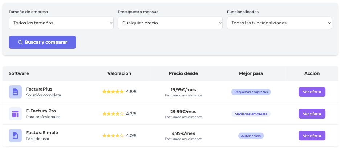Viewport: 341px width, 148px height.
Task: Sort by the Valoración column header
Action: point(119,73)
